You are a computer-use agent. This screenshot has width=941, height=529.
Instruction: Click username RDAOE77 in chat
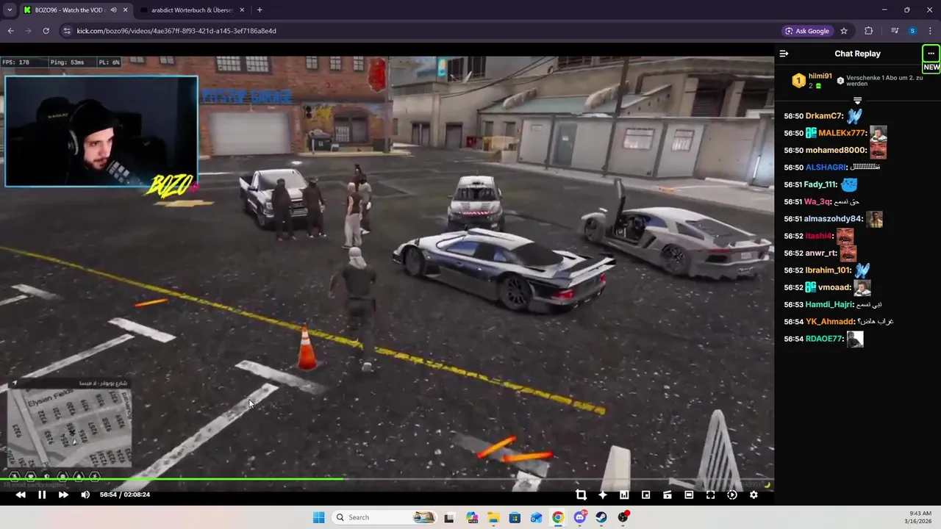click(825, 339)
